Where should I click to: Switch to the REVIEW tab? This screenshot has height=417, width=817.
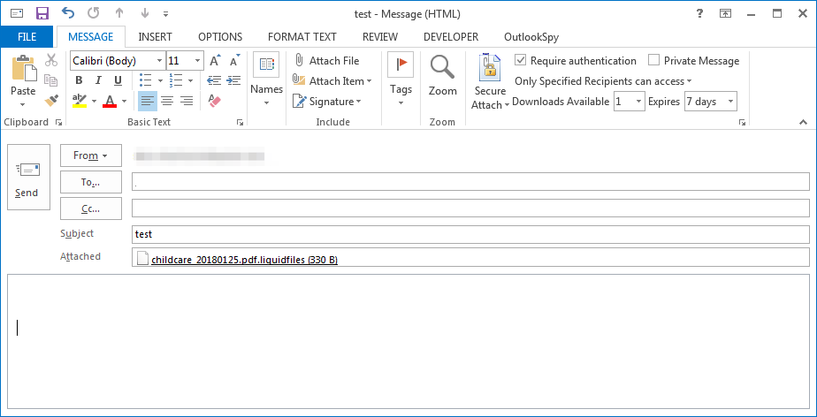[x=380, y=37]
